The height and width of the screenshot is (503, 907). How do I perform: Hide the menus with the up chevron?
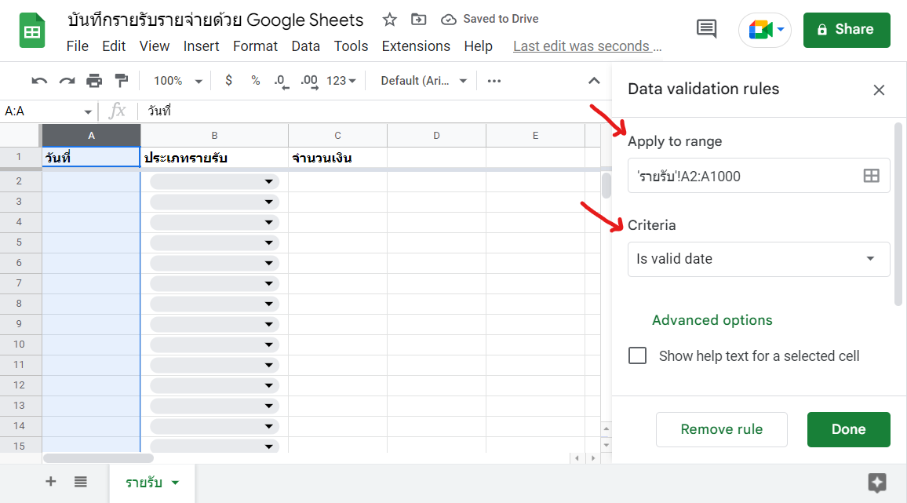594,81
